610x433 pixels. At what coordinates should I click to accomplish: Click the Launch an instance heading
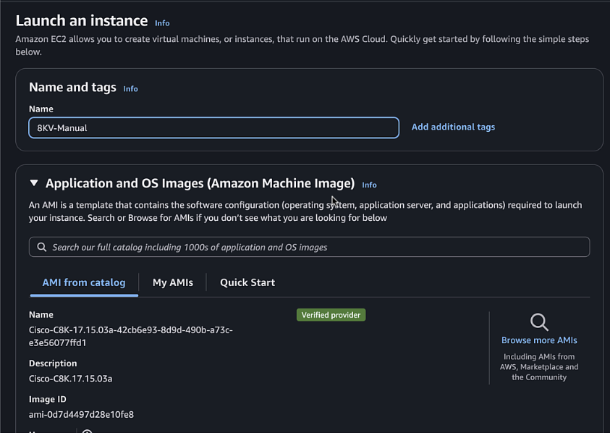point(82,21)
